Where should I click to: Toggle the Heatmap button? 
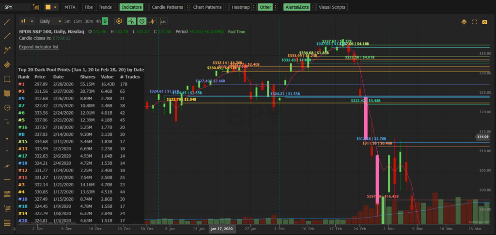click(x=239, y=7)
